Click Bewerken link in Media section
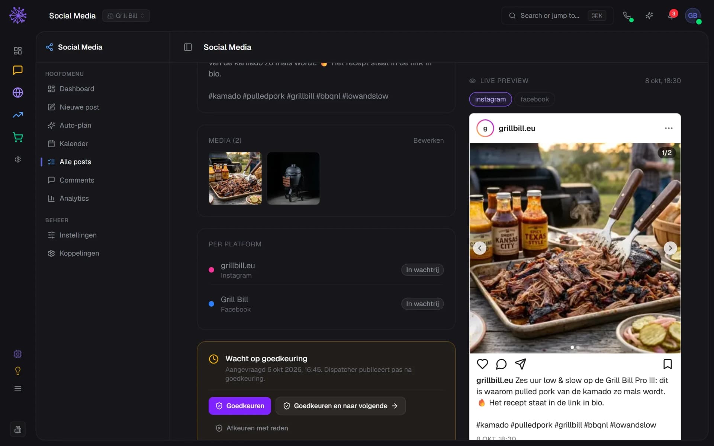This screenshot has width=714, height=446. [428, 140]
